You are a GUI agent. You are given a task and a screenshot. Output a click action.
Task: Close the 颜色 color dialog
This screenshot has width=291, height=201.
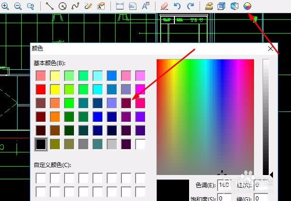tap(271, 49)
